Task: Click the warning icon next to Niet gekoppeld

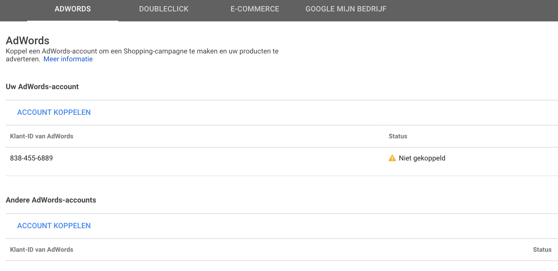Action: (x=392, y=158)
